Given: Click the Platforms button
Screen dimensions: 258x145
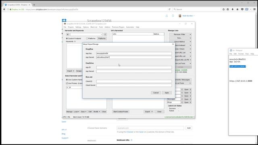Looking at the screenshot, I should click(102, 38).
